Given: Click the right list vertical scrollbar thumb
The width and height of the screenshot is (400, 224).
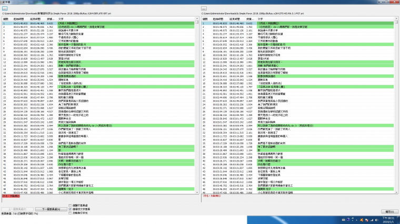Looking at the screenshot, I should click(x=396, y=22).
